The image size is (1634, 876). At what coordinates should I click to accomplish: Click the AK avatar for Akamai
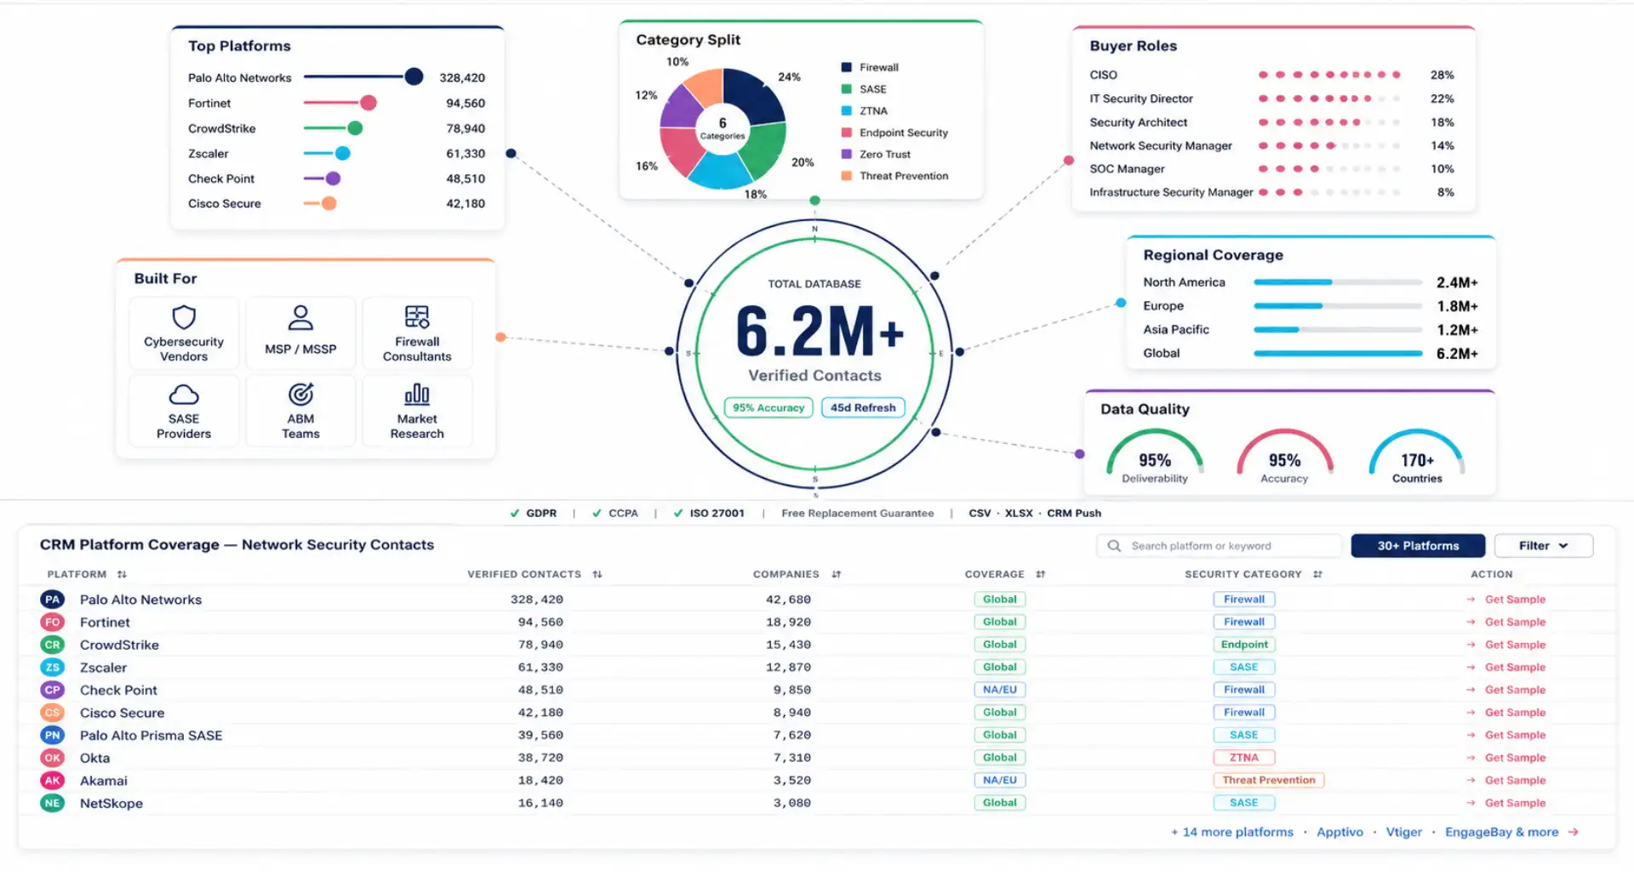click(x=53, y=781)
